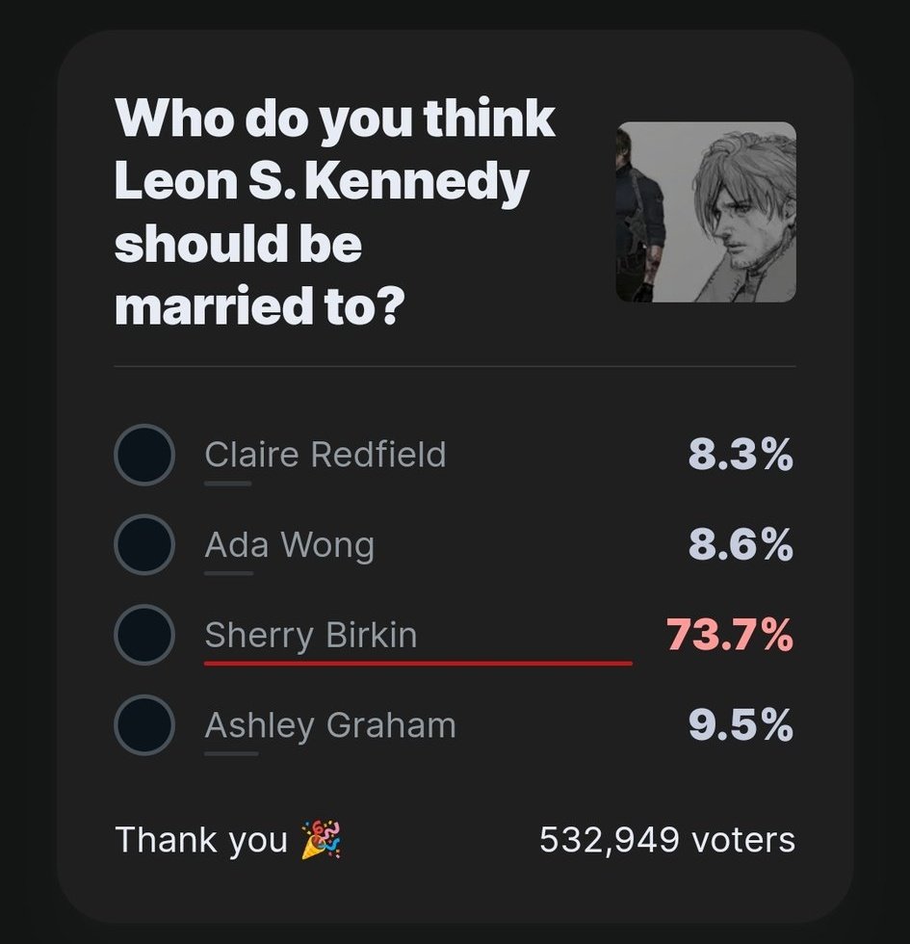Click the 532,949 voters count
Image resolution: width=910 pixels, height=944 pixels.
[x=666, y=840]
